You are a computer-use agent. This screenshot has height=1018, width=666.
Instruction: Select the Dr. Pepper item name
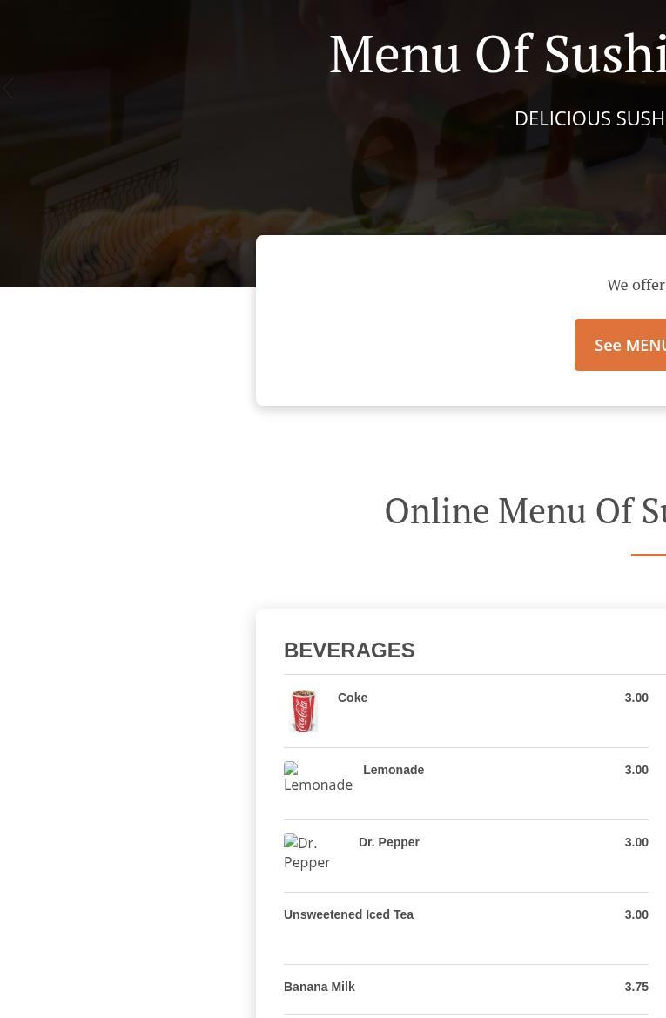click(x=389, y=842)
